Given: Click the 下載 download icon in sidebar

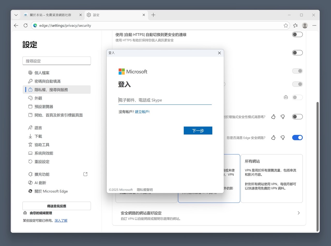Looking at the screenshot, I should coord(30,136).
